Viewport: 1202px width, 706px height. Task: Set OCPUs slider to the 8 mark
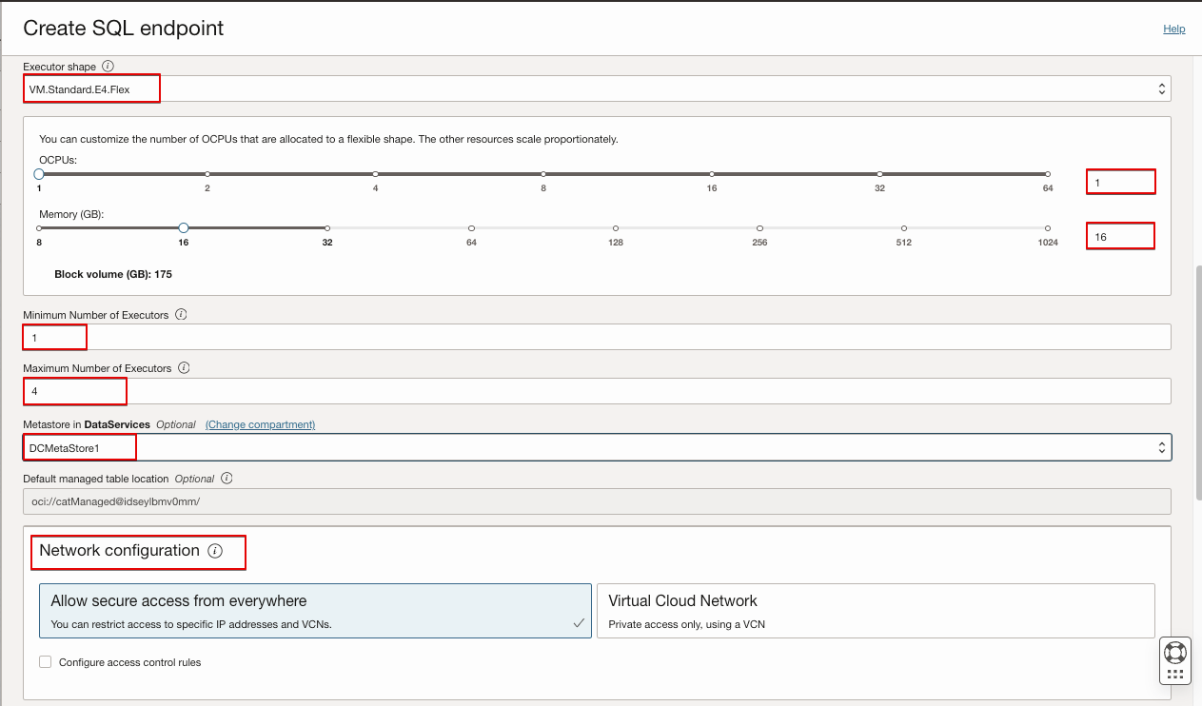coord(543,174)
